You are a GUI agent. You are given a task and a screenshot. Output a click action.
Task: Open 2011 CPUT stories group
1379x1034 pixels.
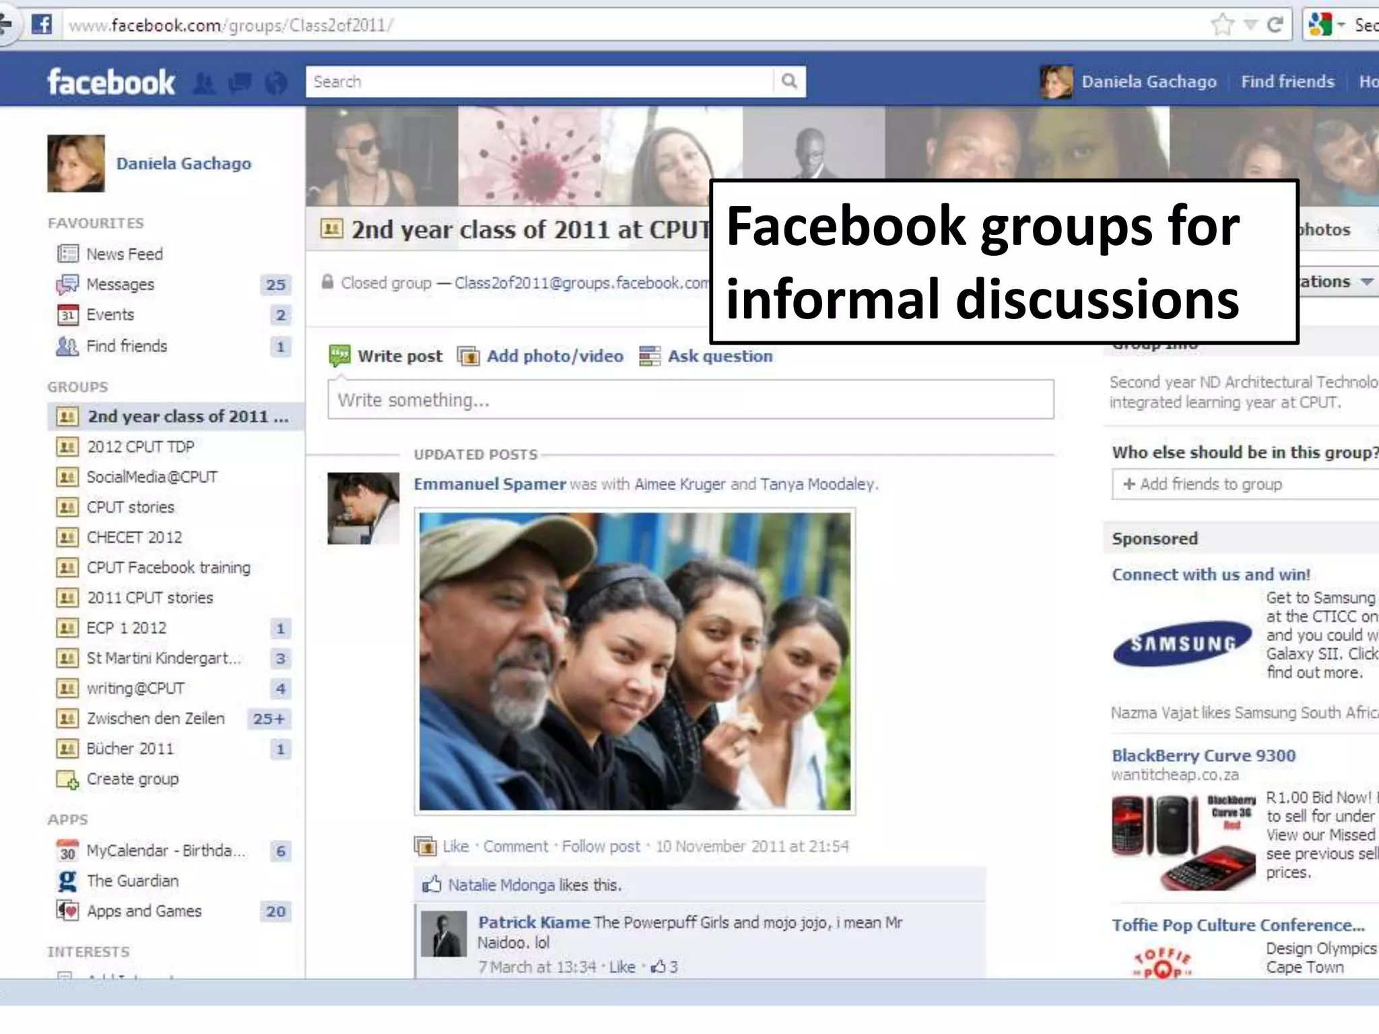pos(149,598)
